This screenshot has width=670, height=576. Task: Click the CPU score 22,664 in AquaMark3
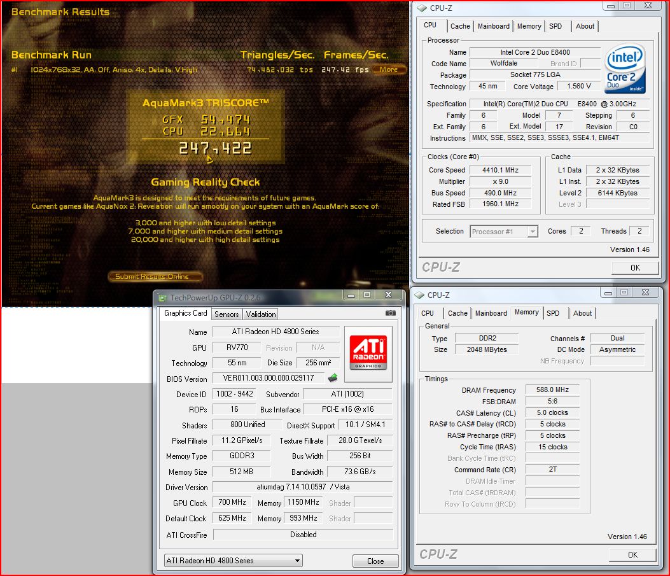coord(226,132)
